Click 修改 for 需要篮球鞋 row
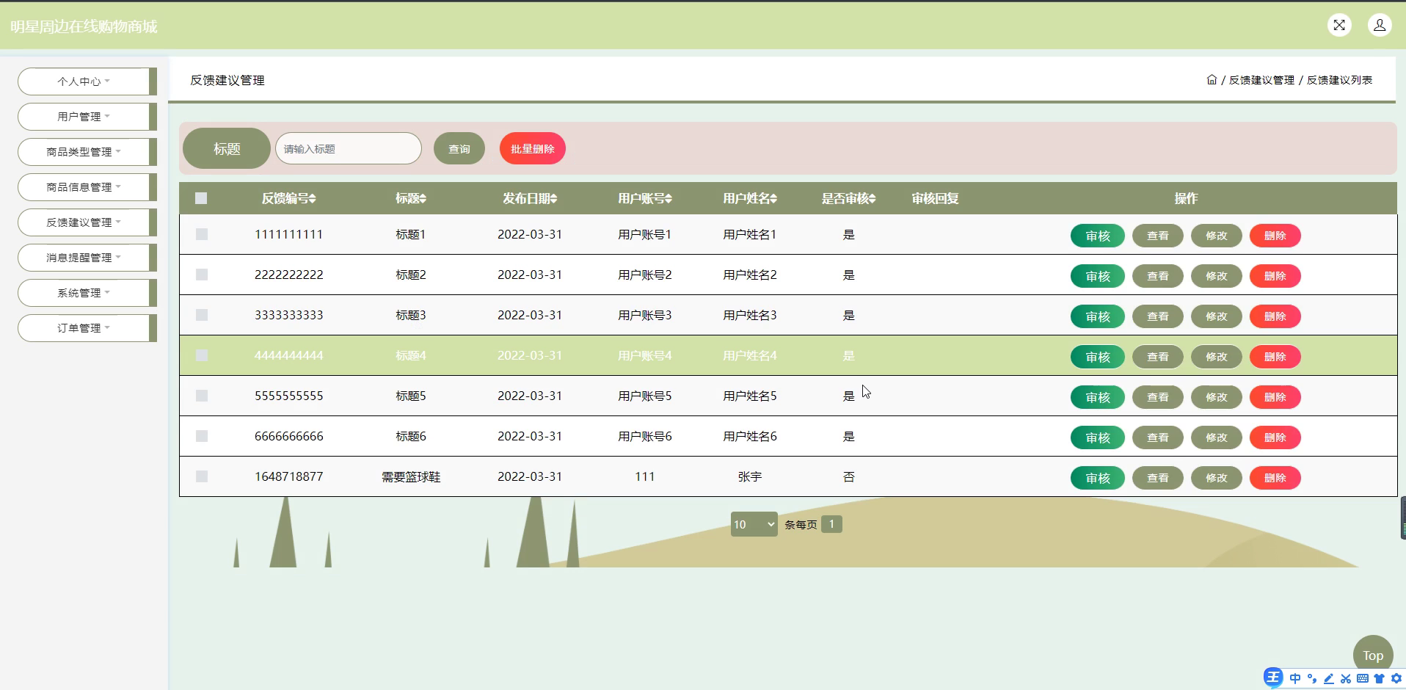 click(1217, 478)
